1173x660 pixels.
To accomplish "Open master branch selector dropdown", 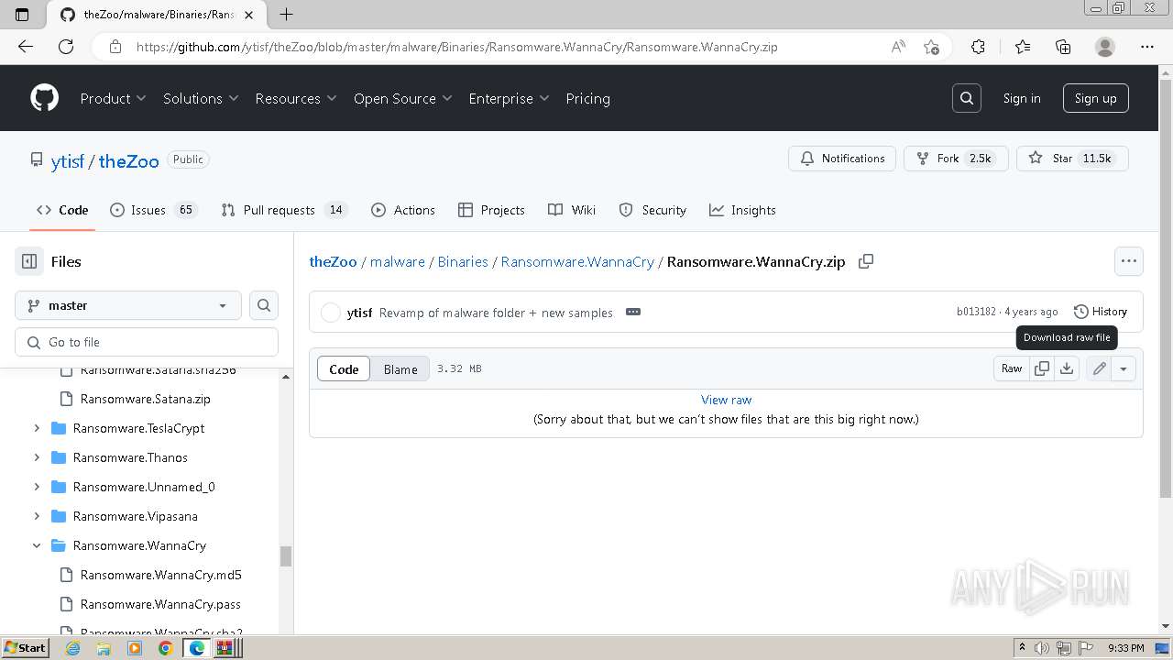I will 128,305.
